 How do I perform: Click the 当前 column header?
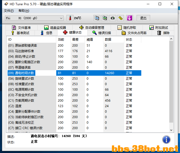63,40
